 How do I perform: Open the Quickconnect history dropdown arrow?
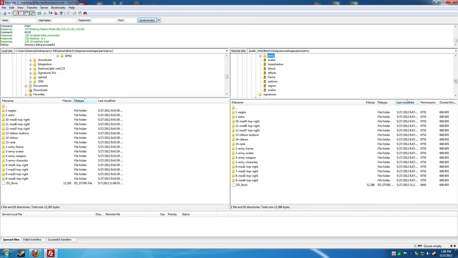point(159,20)
